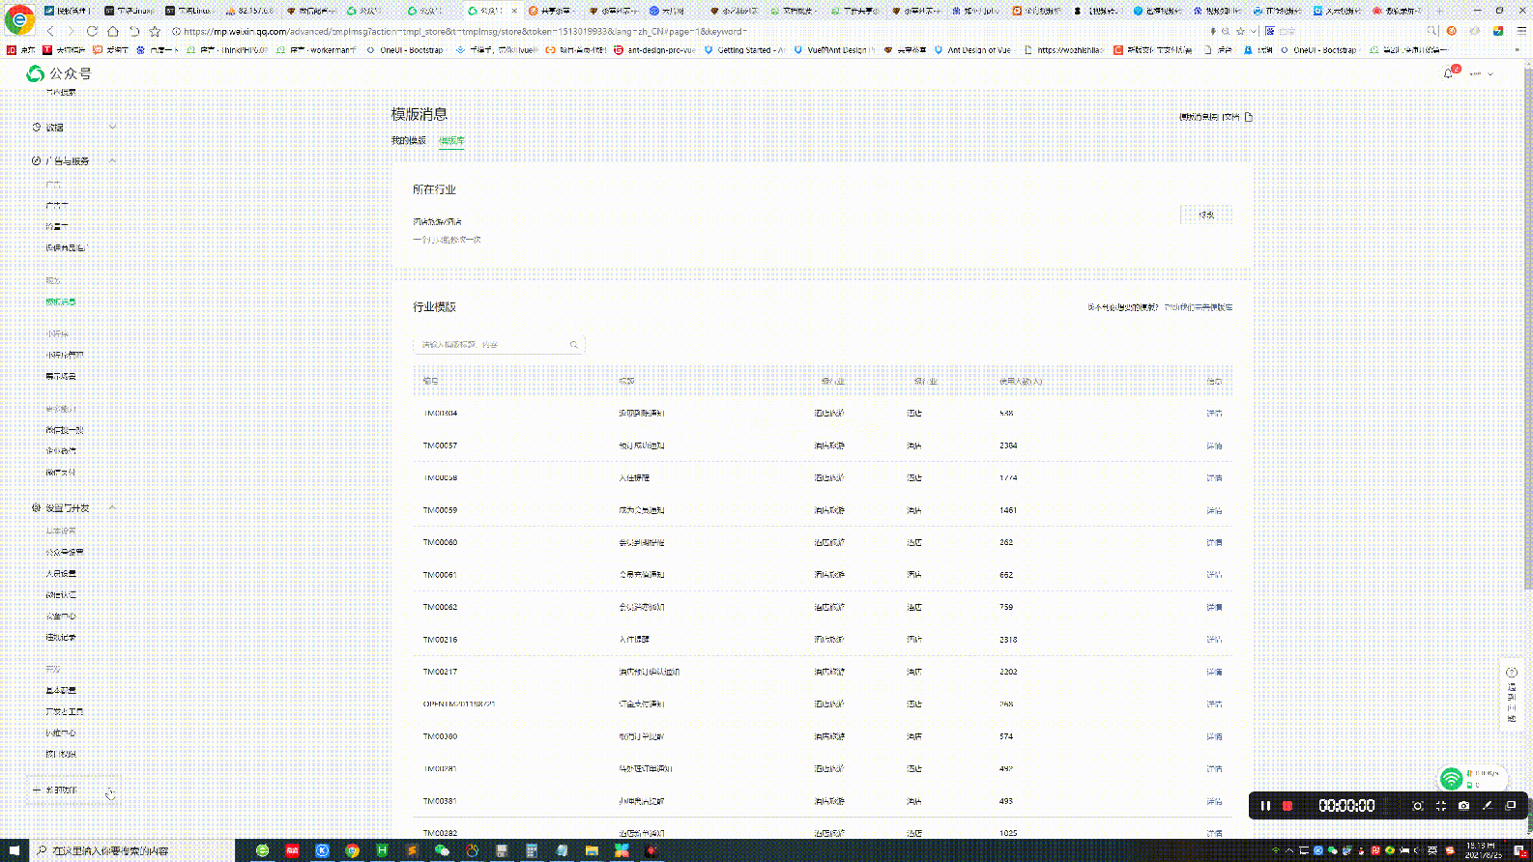
Task: Open the green H app in the taskbar
Action: click(382, 850)
